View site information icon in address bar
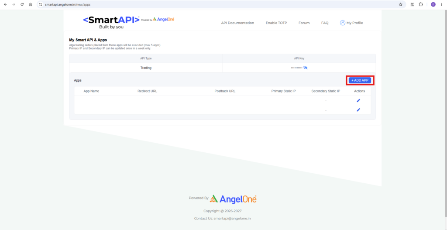 (x=41, y=4)
